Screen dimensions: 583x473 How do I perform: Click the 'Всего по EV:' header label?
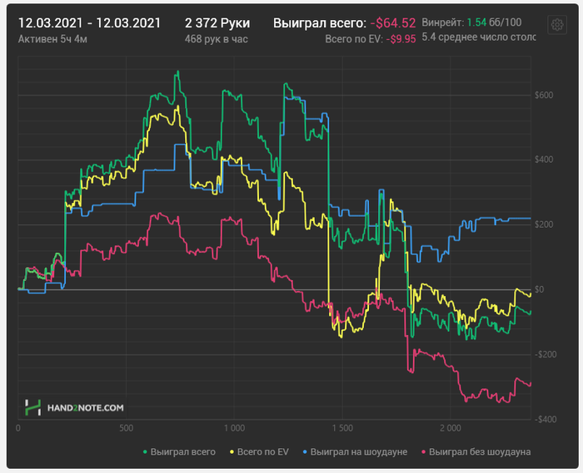(x=354, y=39)
